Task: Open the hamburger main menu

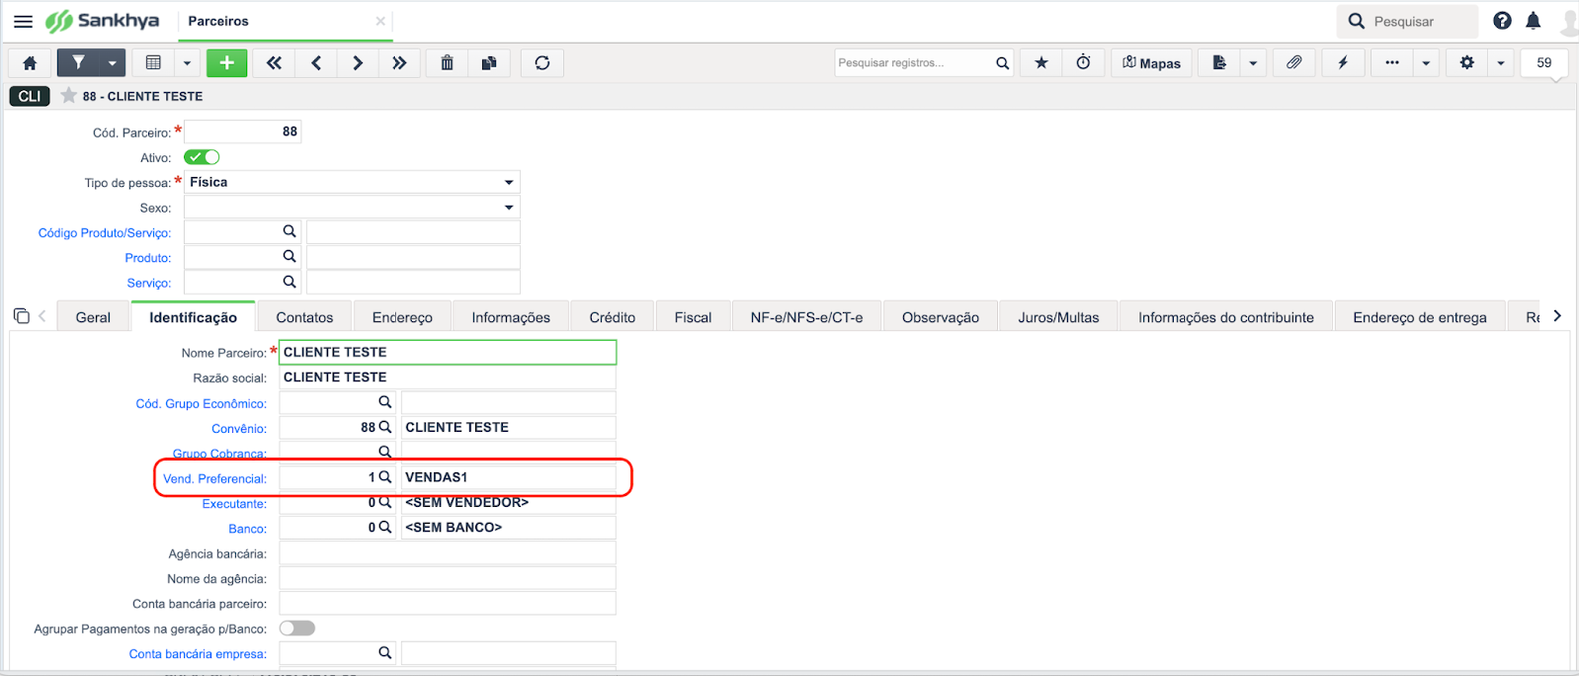Action: 23,21
